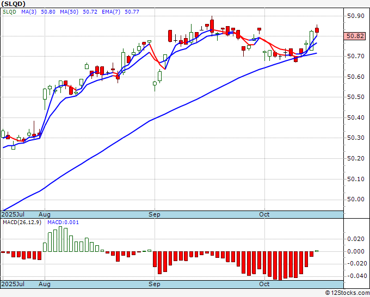Click the 0.000 MACD axis label
This screenshot has height=297, width=370.
356,251
